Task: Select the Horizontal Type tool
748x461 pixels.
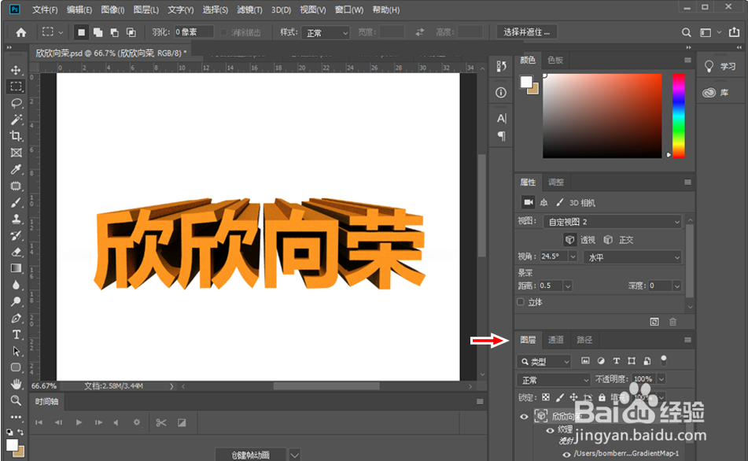Action: click(16, 334)
